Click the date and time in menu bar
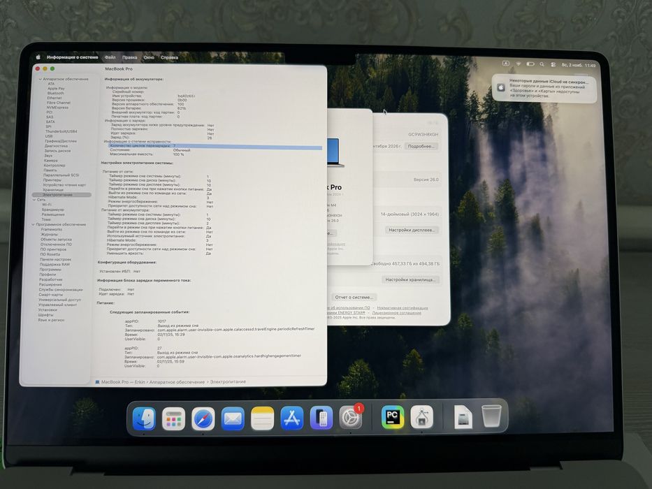The image size is (652, 489). 579,65
